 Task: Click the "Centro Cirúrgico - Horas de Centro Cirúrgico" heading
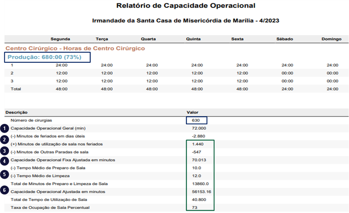click(75, 48)
